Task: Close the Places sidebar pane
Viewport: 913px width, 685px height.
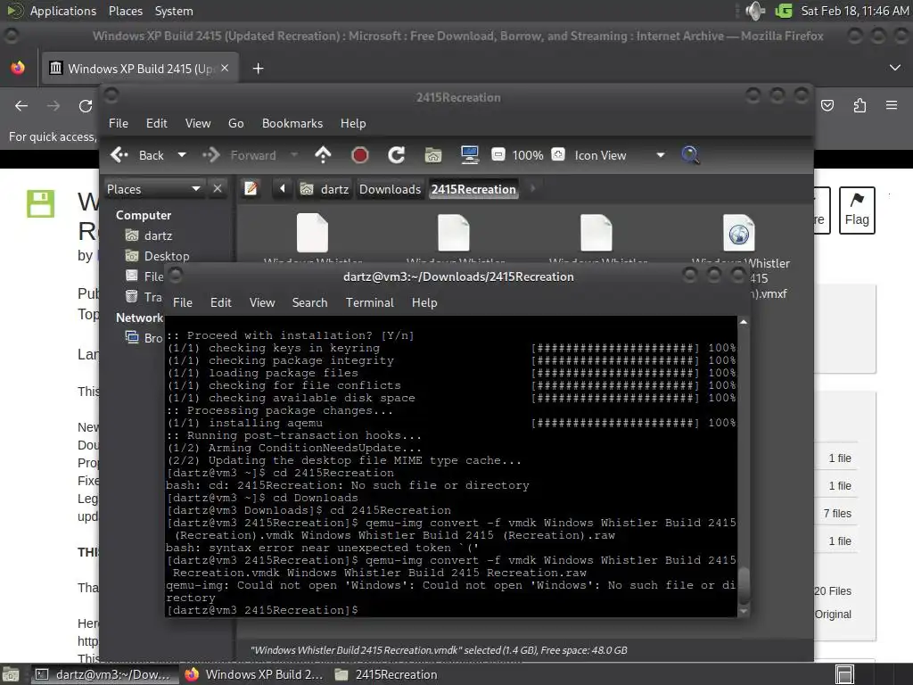Action: 218,189
